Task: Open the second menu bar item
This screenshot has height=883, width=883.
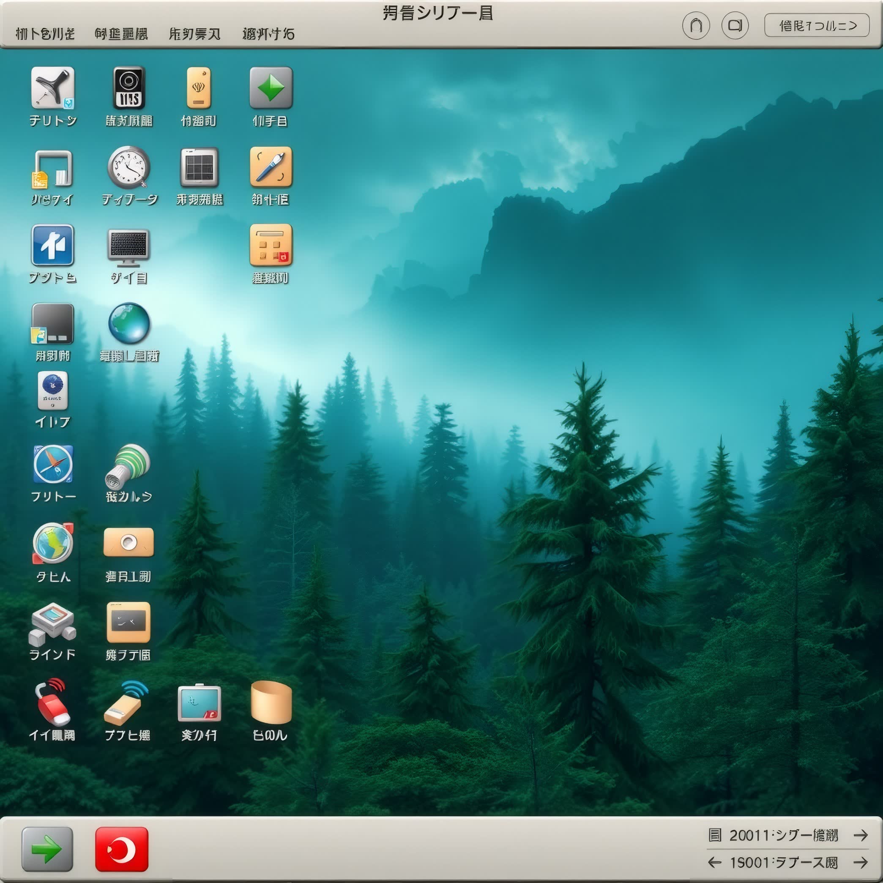Action: click(121, 34)
